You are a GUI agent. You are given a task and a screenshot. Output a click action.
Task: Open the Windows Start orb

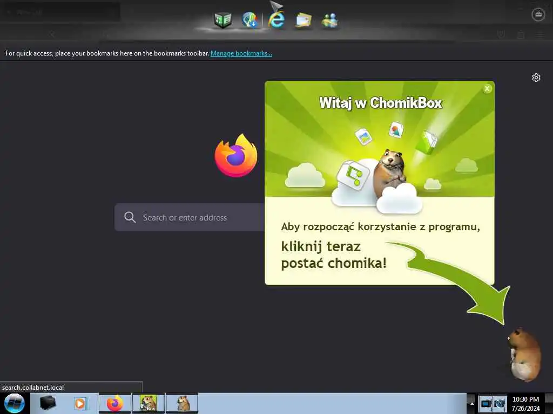click(x=15, y=403)
